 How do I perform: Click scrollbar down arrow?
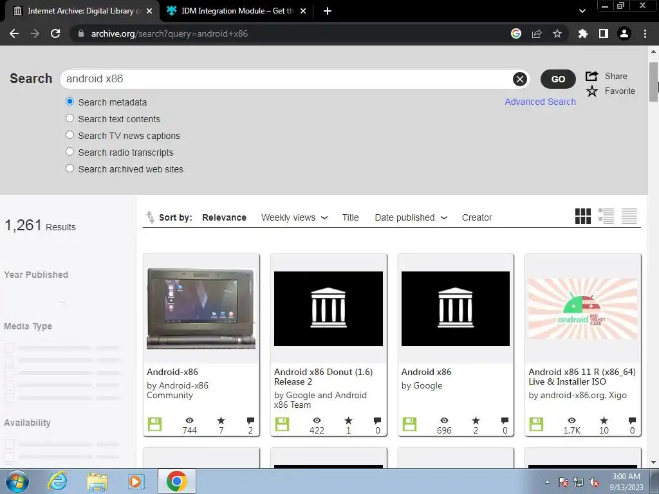pyautogui.click(x=653, y=462)
